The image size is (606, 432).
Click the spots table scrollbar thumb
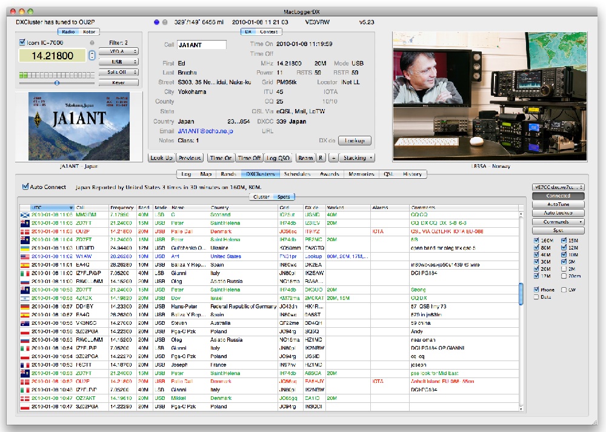coord(521,294)
